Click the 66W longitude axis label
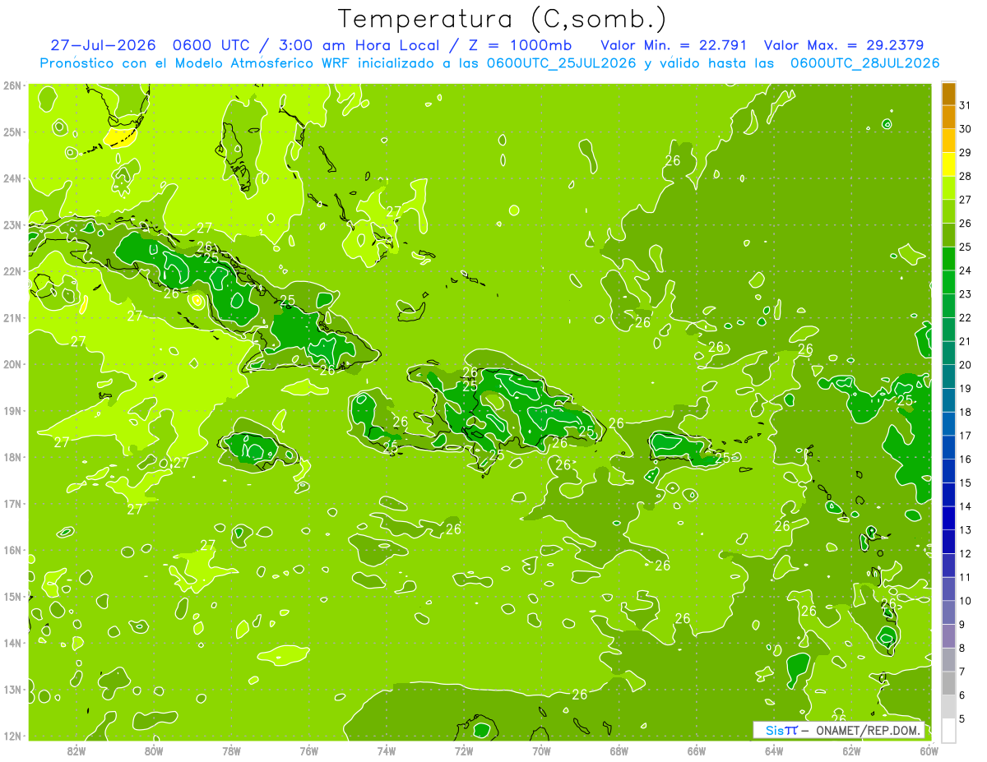The width and height of the screenshot is (987, 762). coord(697,750)
